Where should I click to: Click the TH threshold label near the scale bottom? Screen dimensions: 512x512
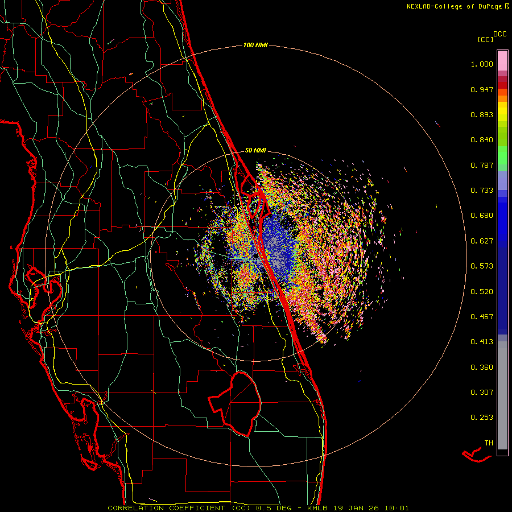tap(489, 443)
